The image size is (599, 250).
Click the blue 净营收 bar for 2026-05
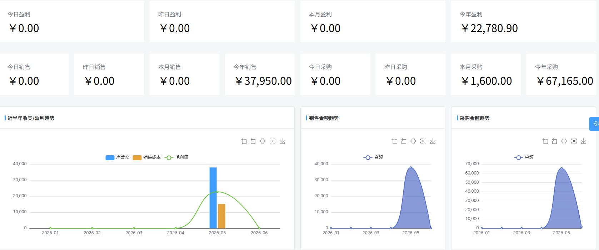(213, 198)
